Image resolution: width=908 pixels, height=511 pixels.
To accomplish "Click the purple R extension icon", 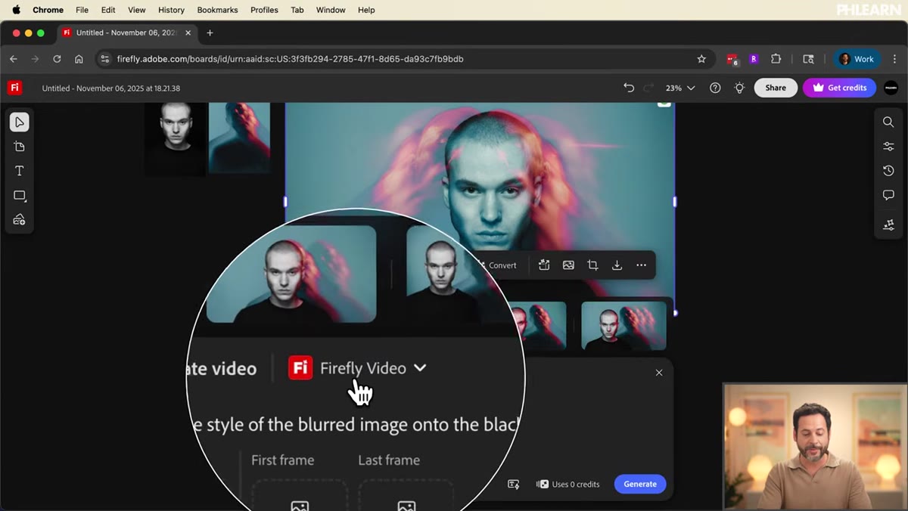I will (754, 59).
